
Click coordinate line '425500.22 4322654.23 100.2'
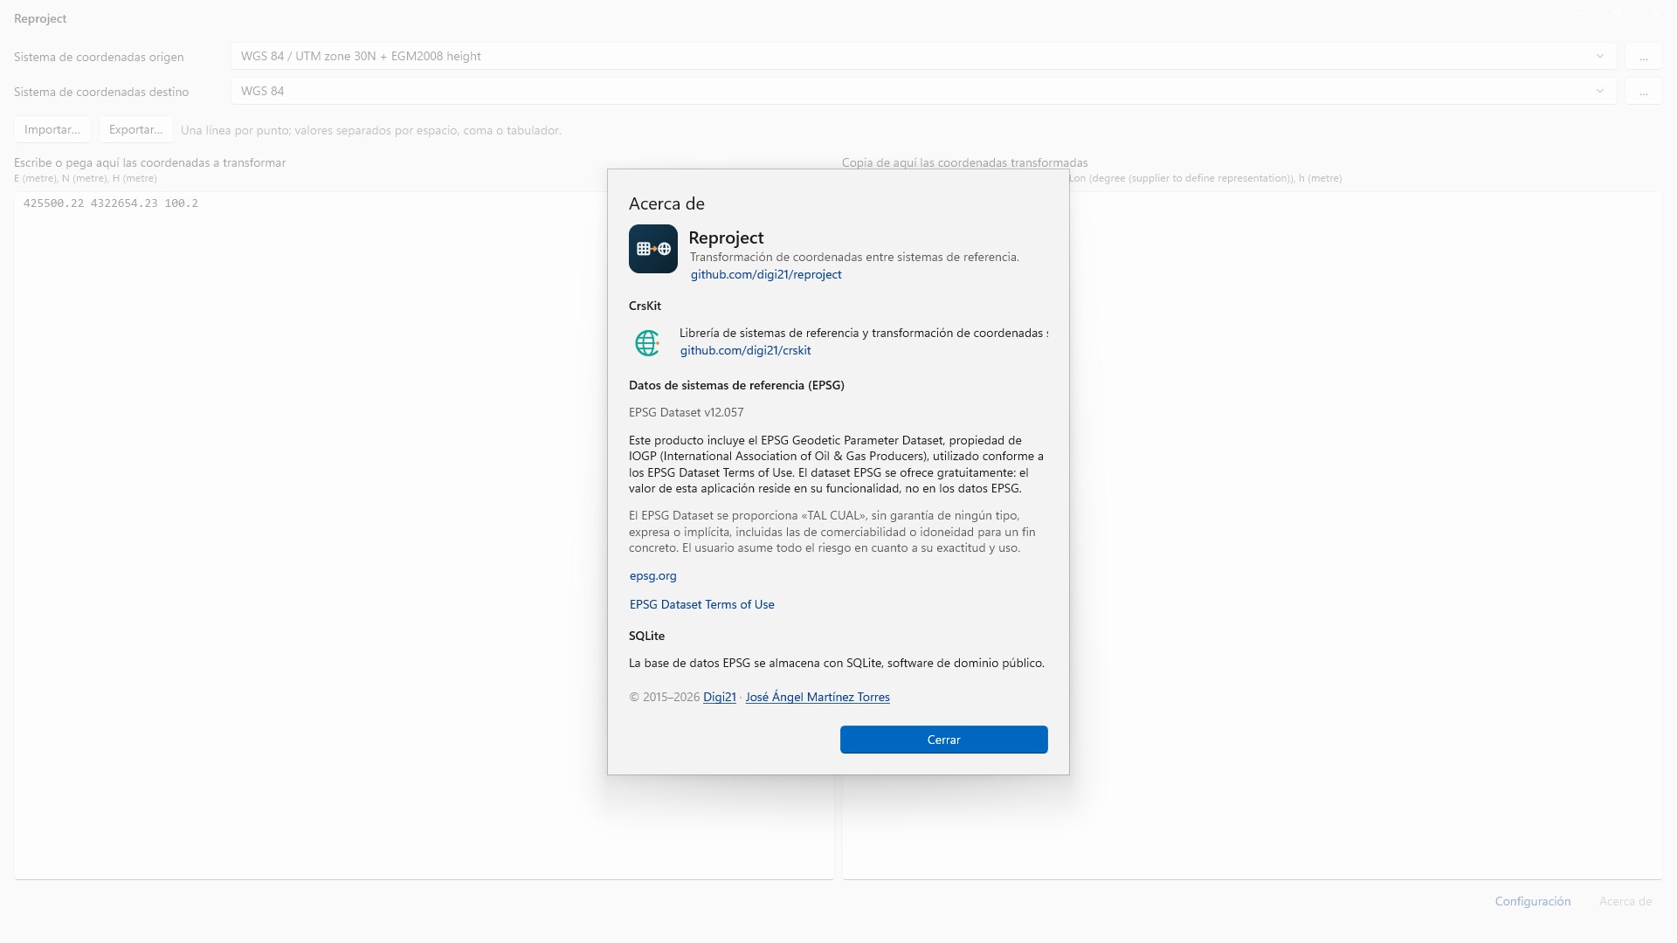[111, 203]
